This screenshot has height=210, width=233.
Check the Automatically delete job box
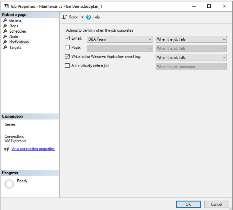tap(67, 65)
